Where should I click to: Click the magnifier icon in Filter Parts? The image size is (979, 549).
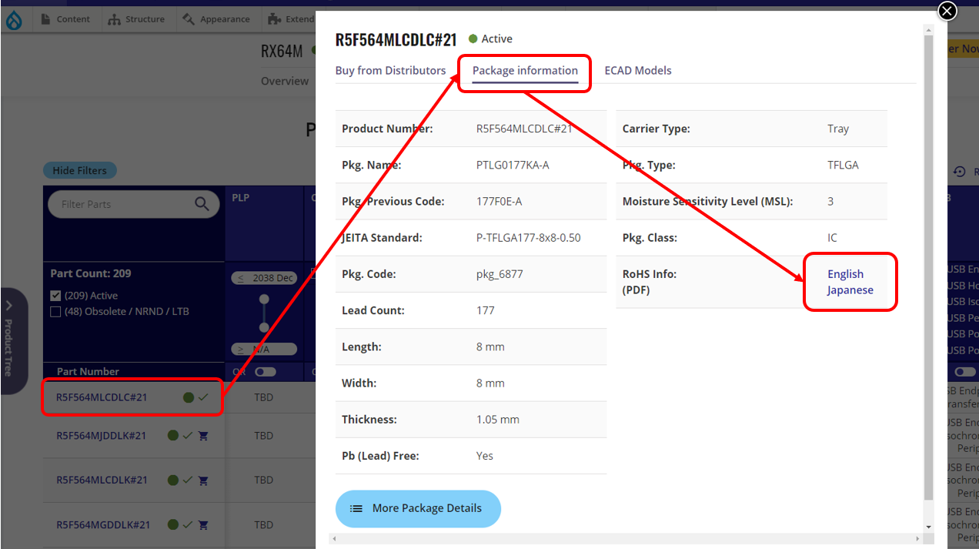tap(202, 204)
